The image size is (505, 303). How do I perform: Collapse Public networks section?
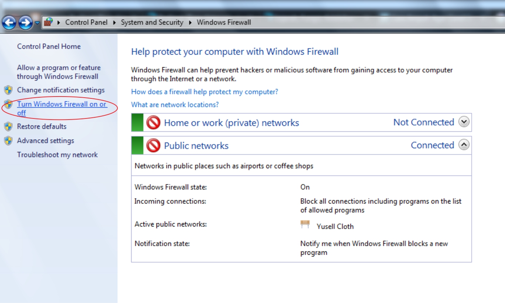click(x=464, y=145)
